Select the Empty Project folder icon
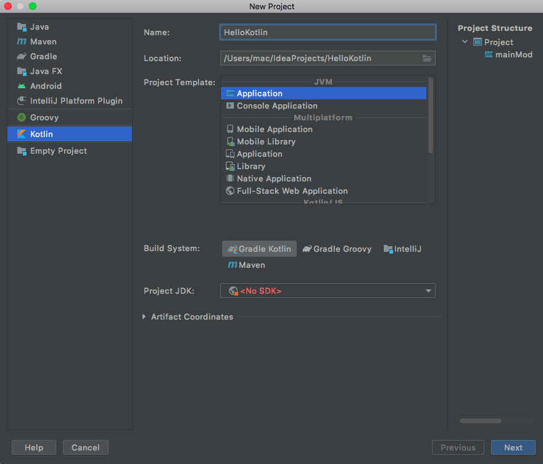Viewport: 543px width, 464px height. pyautogui.click(x=22, y=151)
